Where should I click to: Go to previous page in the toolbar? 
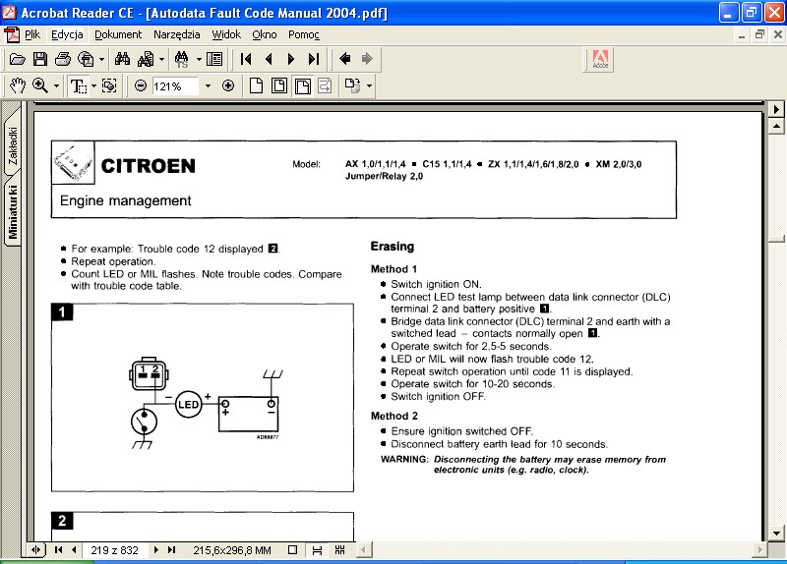pyautogui.click(x=269, y=59)
